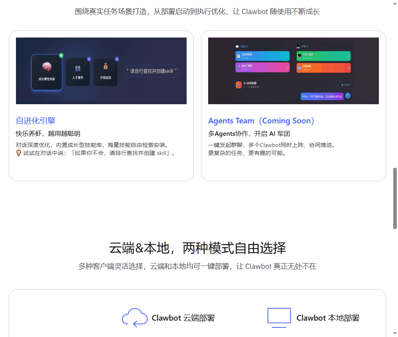Click the 快乐养虾，越用越聪明 subtitle

click(48, 134)
